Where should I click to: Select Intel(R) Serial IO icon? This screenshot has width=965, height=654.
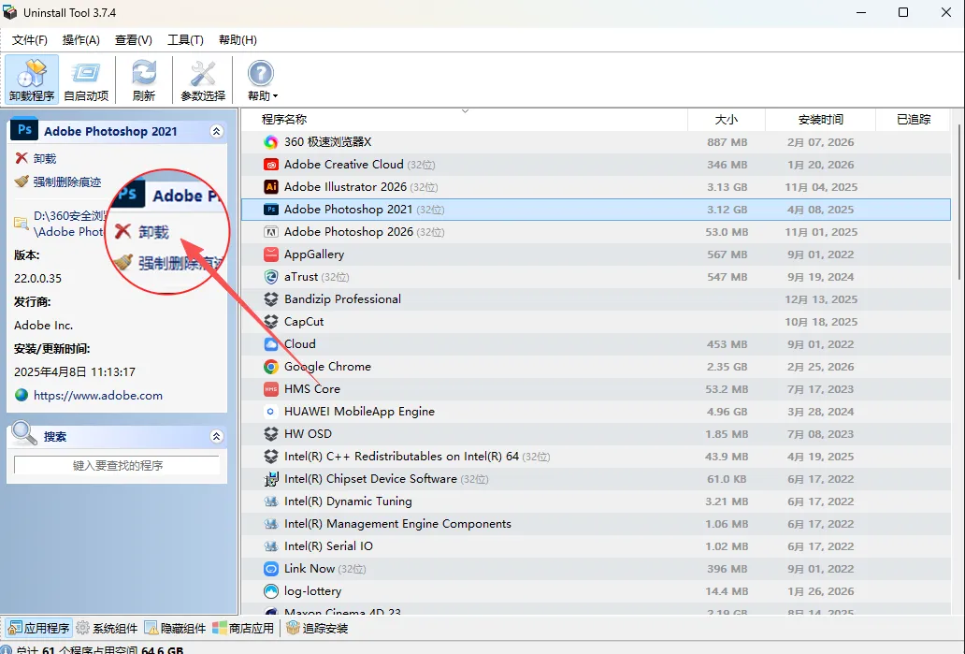coord(271,546)
